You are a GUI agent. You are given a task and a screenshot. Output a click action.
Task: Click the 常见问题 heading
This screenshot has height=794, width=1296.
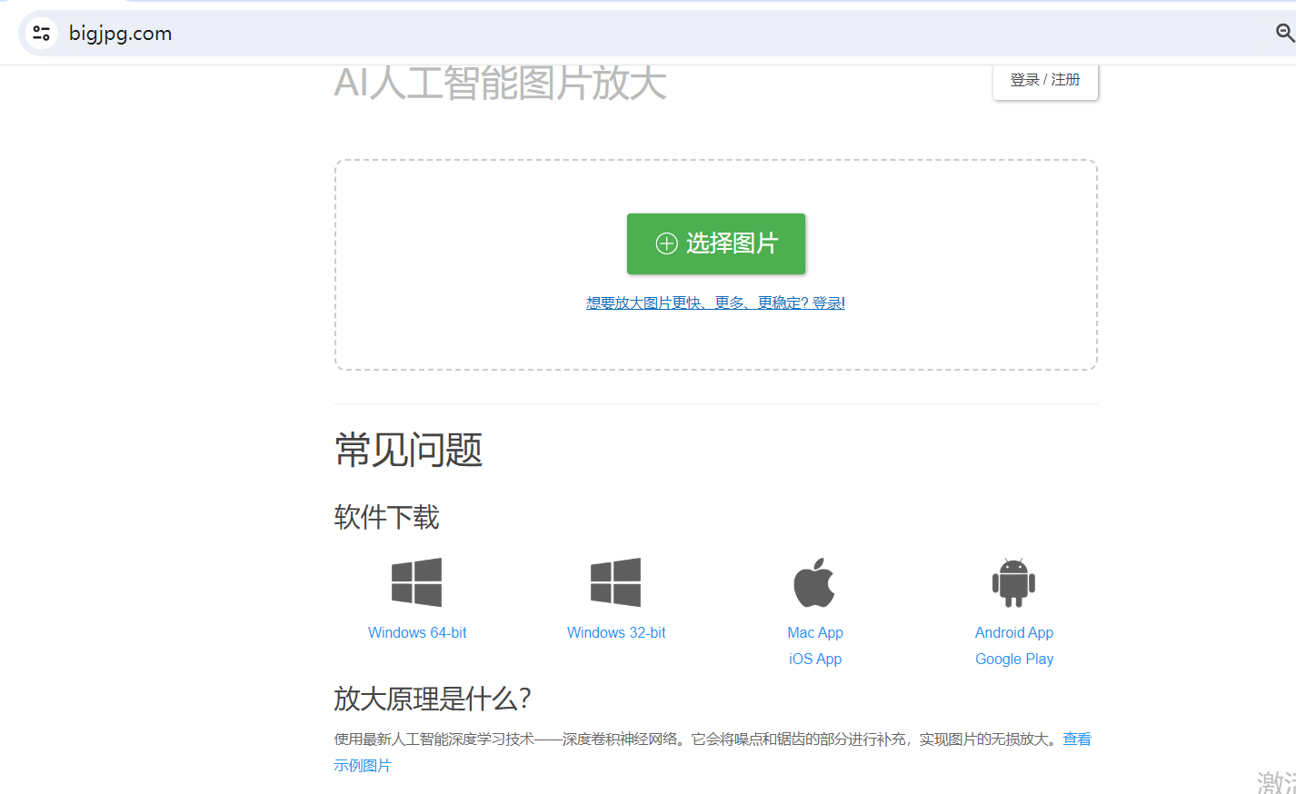tap(408, 450)
